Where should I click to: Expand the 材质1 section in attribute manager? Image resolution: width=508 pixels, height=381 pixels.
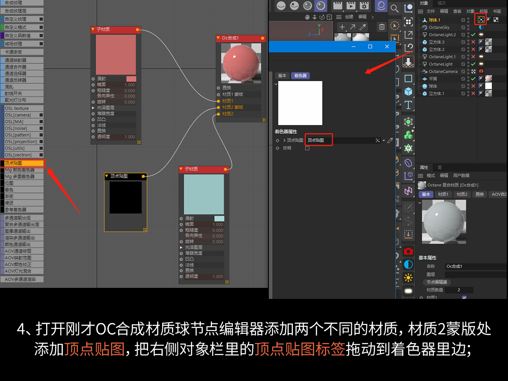(443, 194)
